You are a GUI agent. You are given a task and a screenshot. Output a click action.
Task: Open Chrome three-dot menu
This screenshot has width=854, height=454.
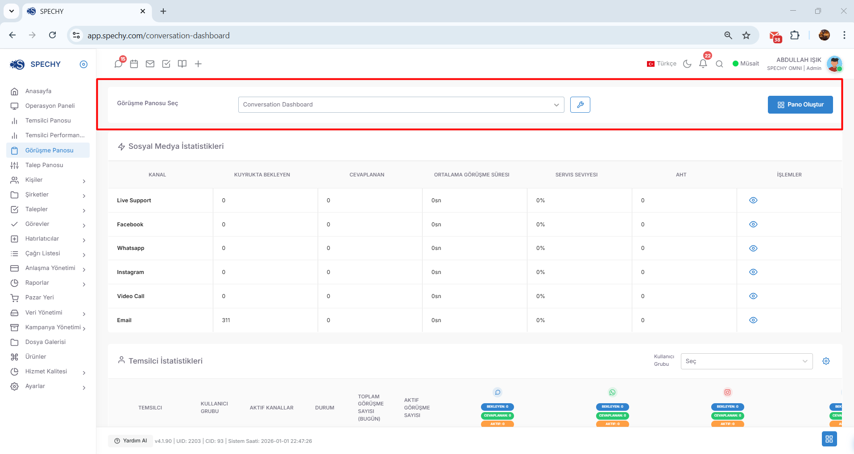(x=844, y=35)
